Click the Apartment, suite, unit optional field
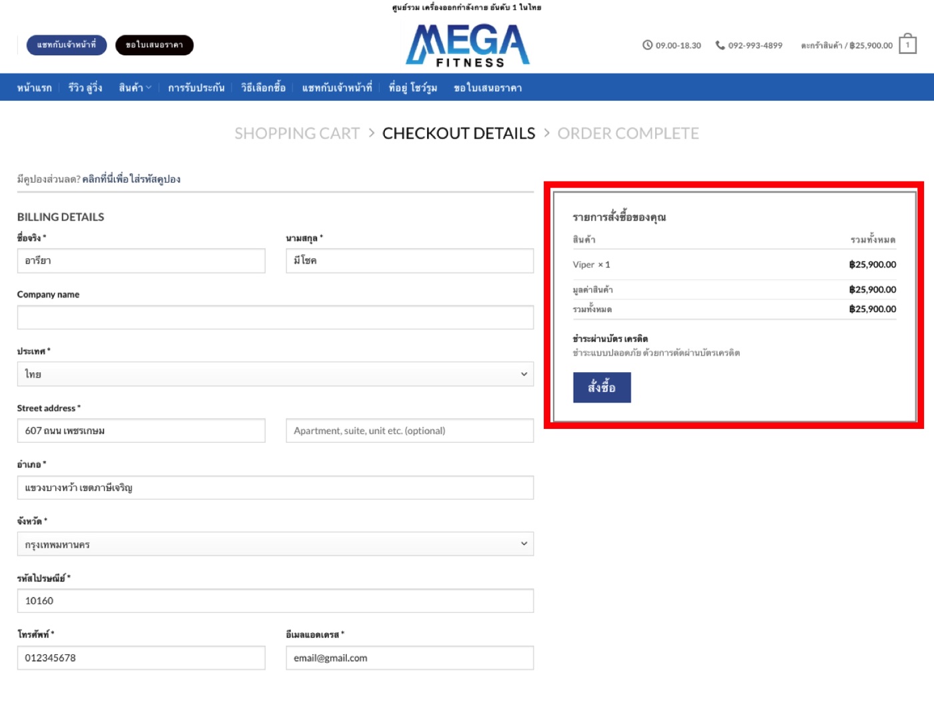 410,431
